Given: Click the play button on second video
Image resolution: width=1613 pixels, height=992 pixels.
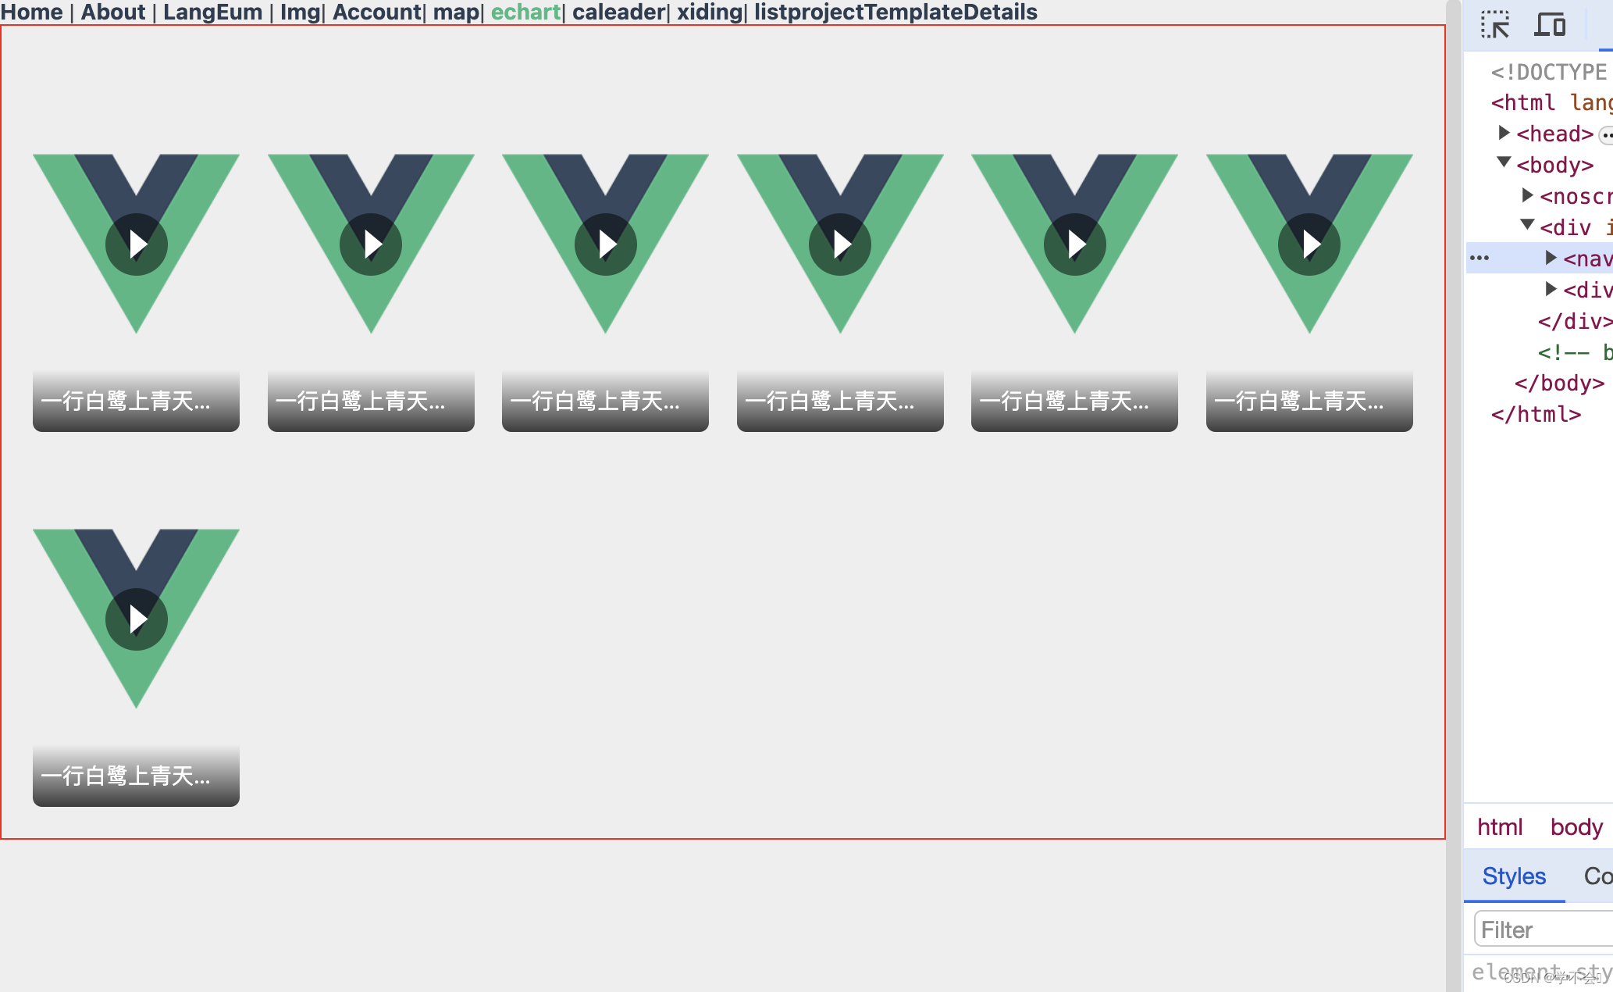Looking at the screenshot, I should click(x=370, y=242).
